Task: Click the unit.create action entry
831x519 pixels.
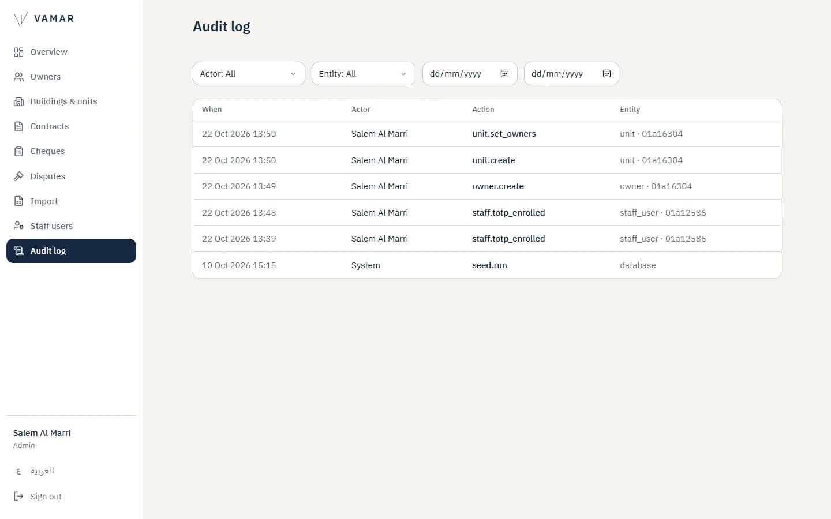Action: click(493, 160)
